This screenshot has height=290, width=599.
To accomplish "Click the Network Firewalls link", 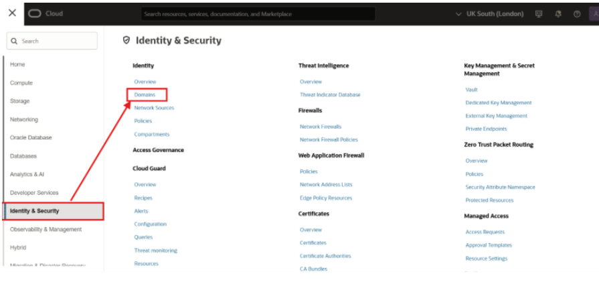I will [x=321, y=127].
